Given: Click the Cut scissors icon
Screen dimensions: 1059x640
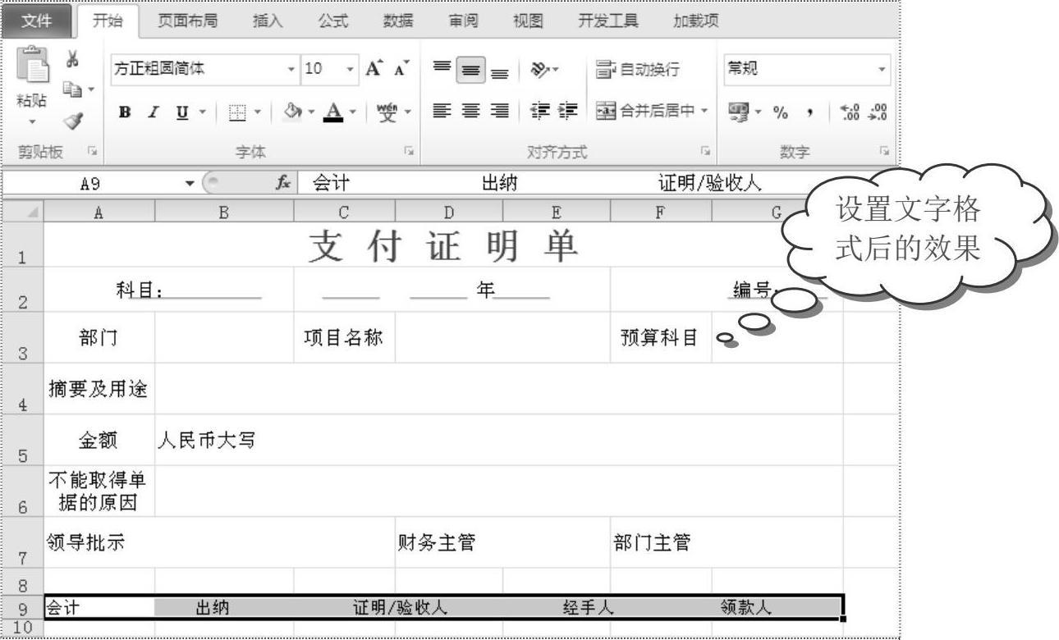Looking at the screenshot, I should tap(71, 60).
